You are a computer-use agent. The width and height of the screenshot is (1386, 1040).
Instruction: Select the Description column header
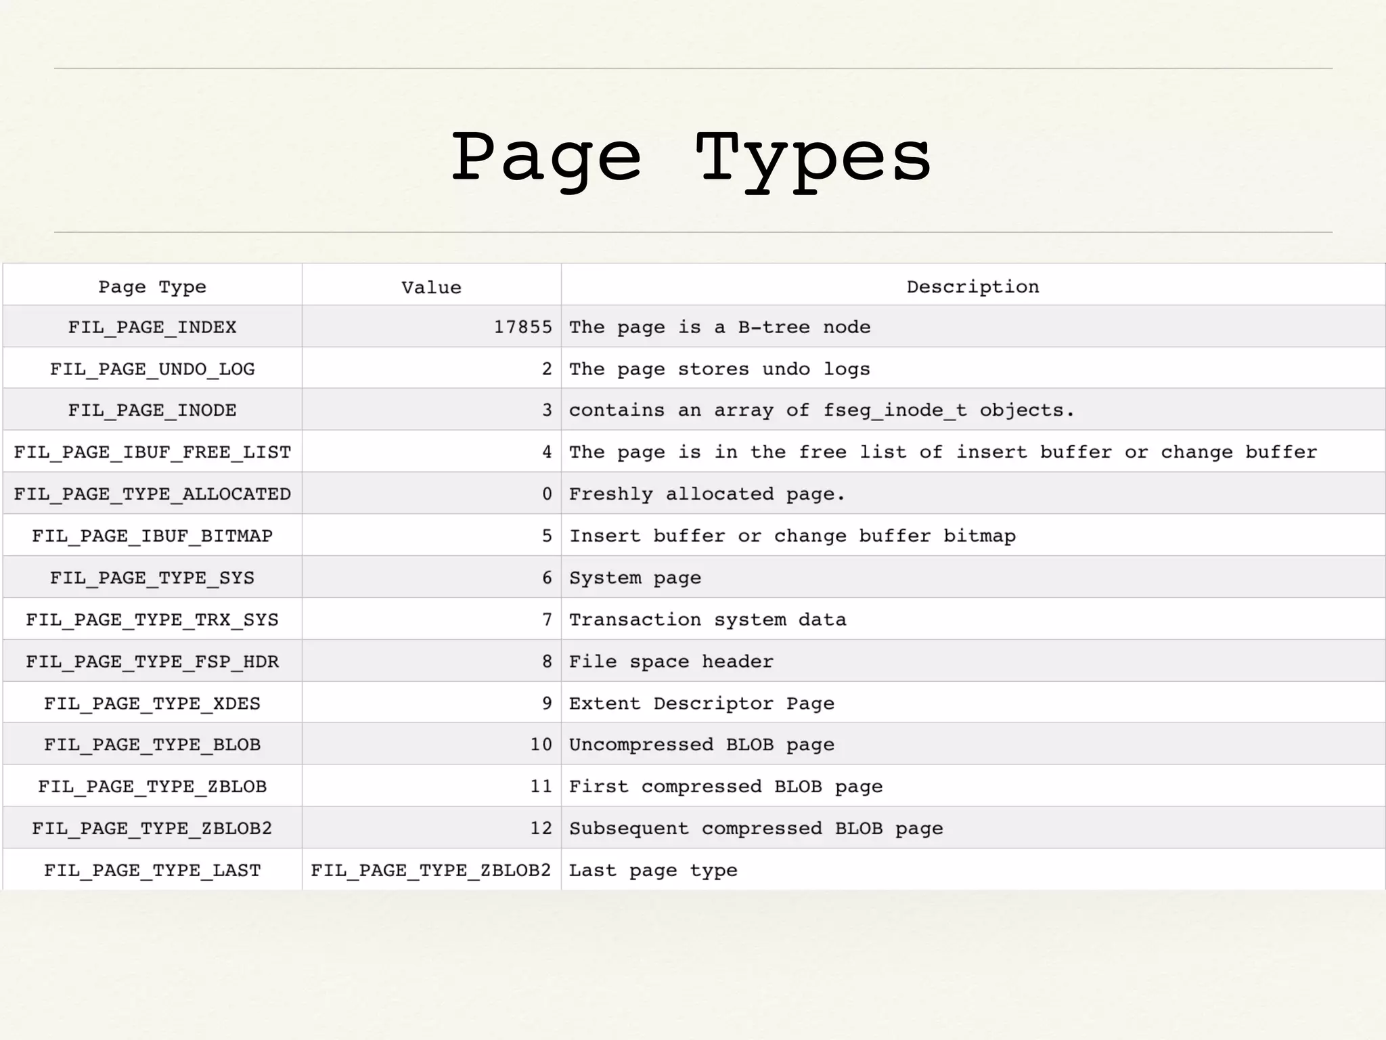coord(973,286)
